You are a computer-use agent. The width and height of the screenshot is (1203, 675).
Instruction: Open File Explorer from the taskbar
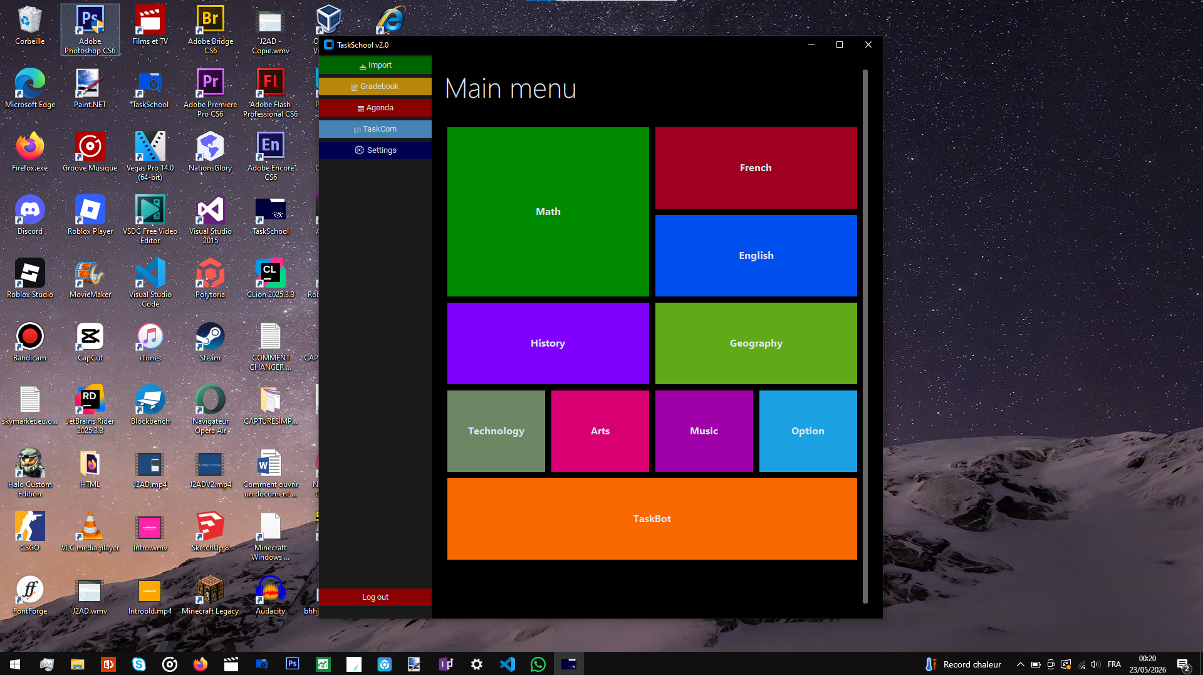[x=77, y=664]
